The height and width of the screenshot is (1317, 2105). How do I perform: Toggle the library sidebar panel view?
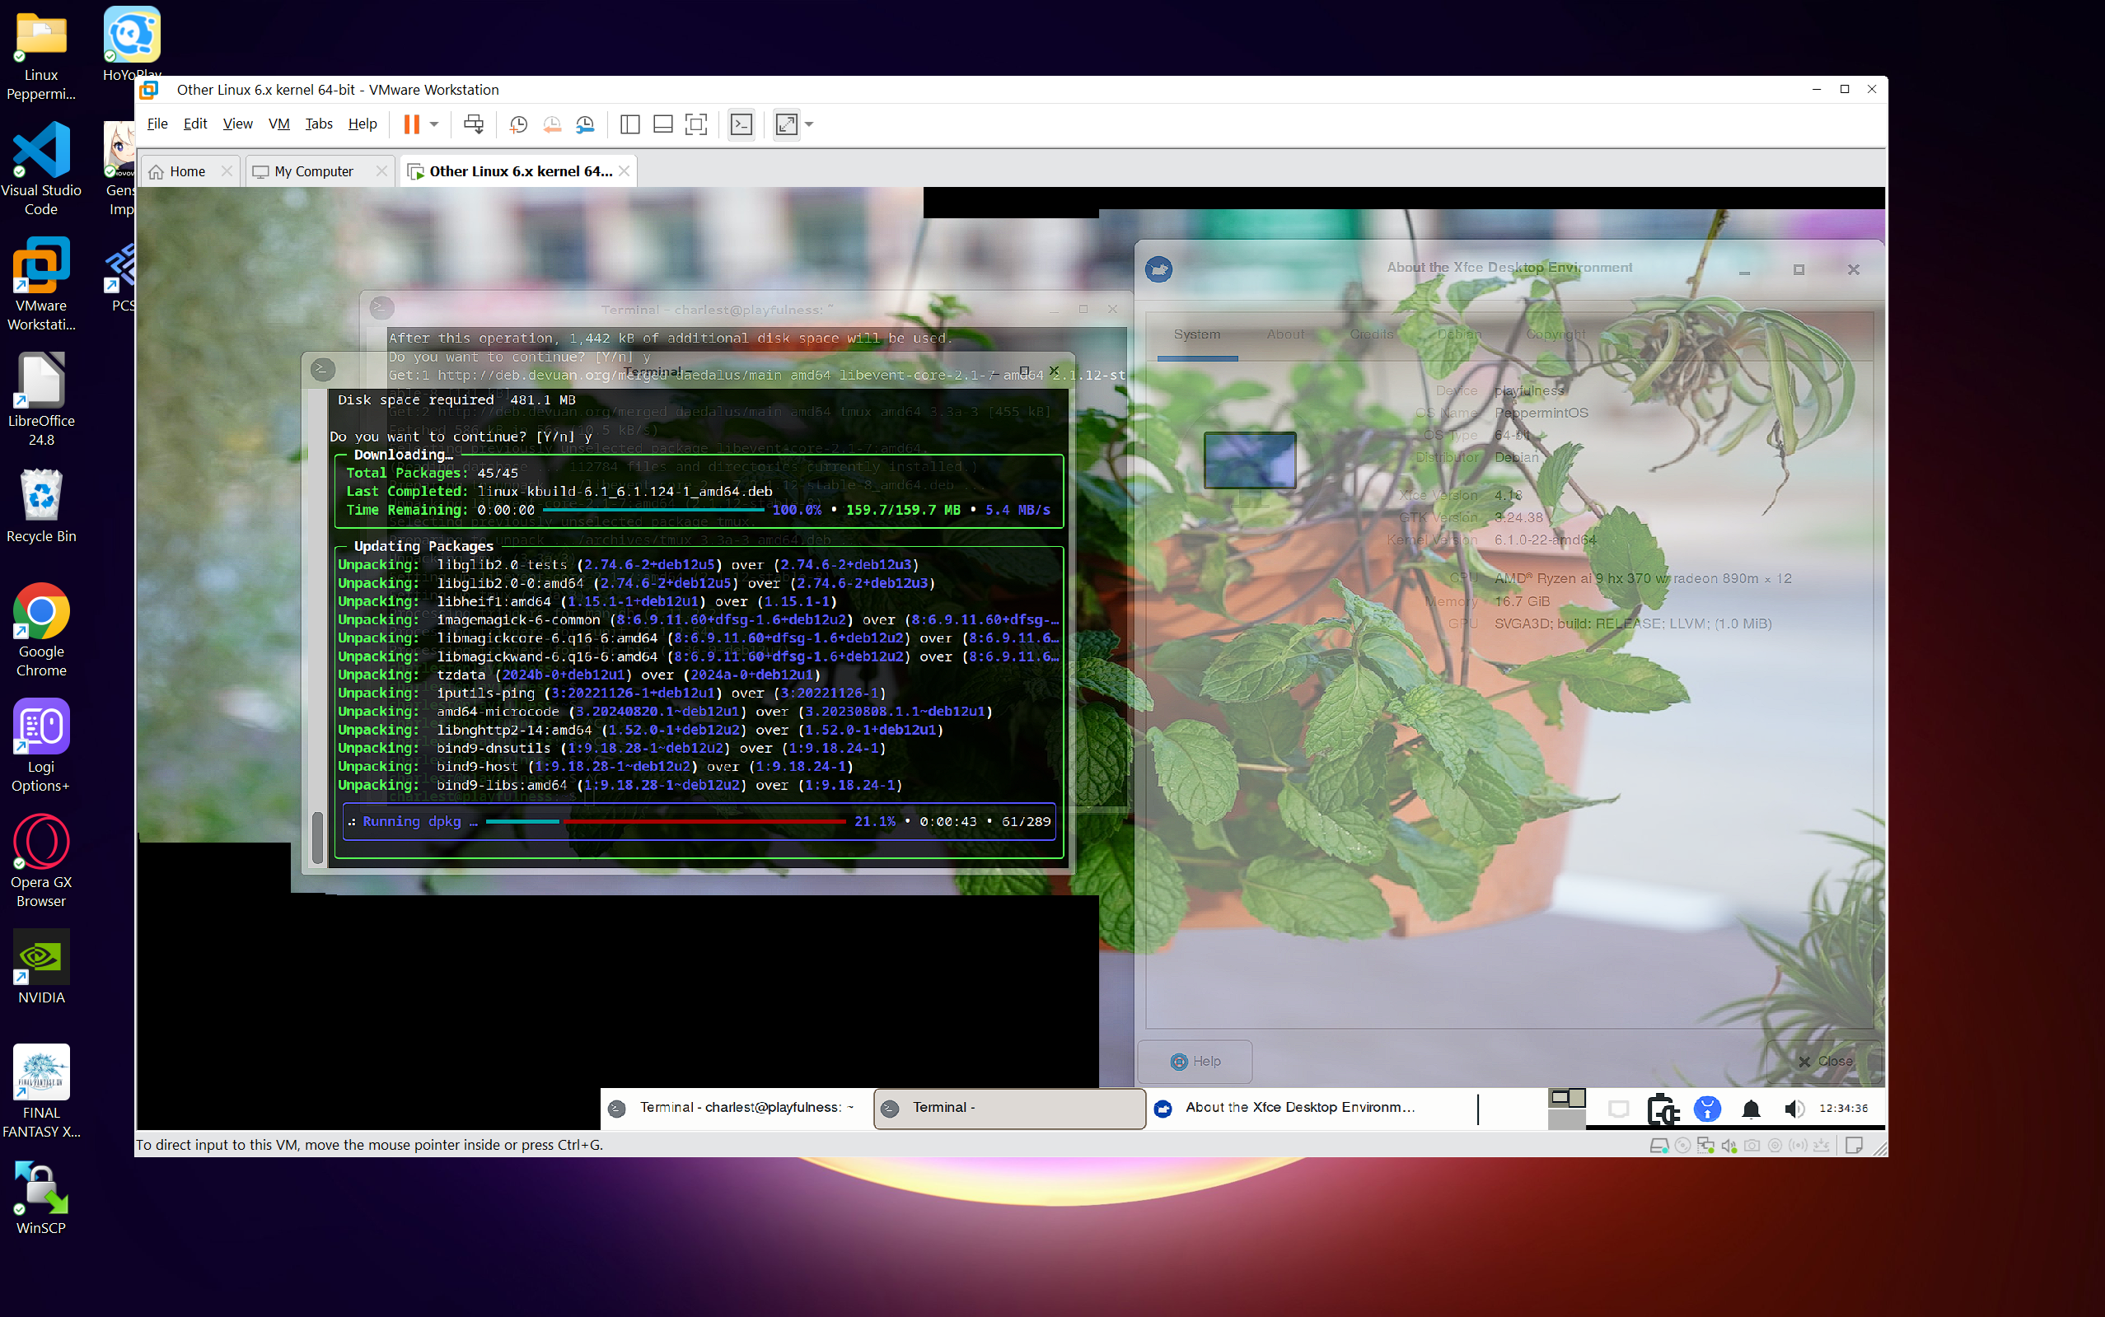click(630, 124)
